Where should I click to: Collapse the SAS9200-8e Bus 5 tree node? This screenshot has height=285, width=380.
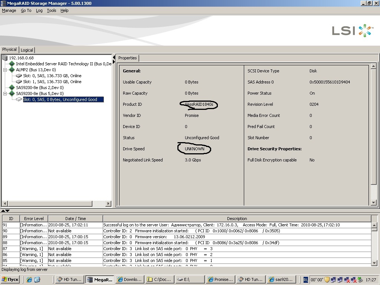click(5, 94)
